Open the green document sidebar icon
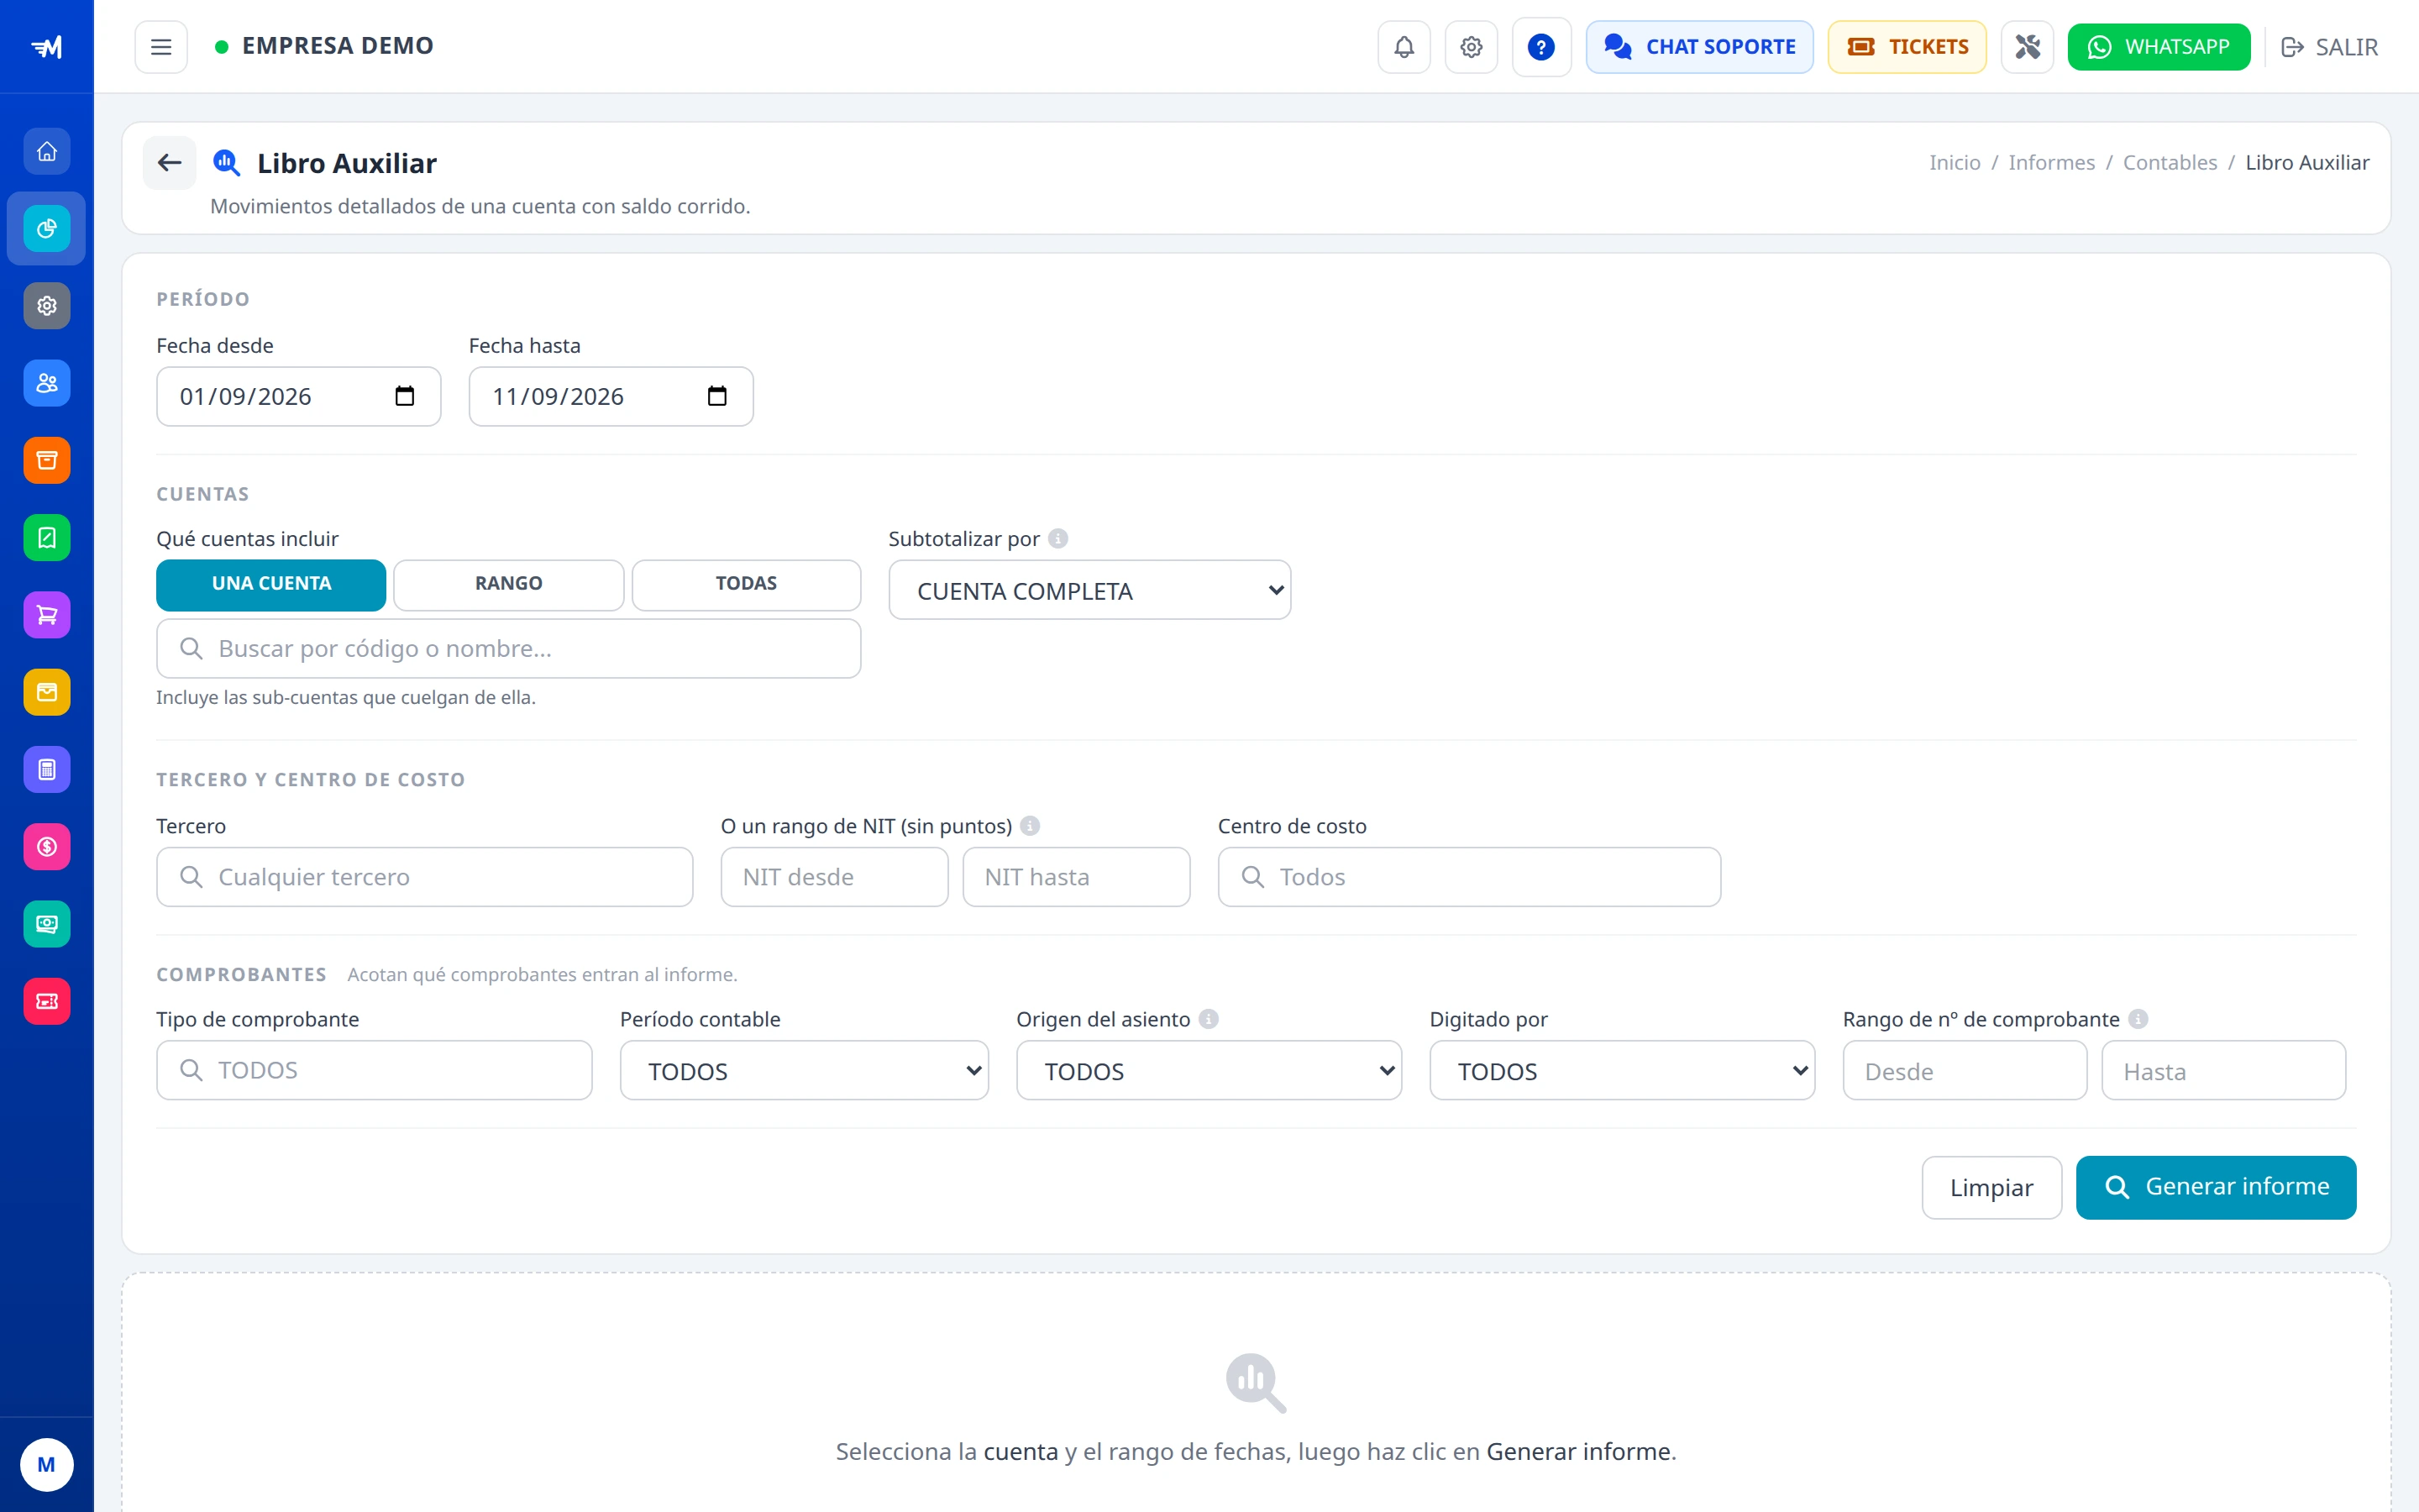The width and height of the screenshot is (2419, 1512). [47, 538]
